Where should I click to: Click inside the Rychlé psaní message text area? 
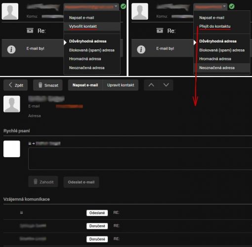click(x=140, y=159)
